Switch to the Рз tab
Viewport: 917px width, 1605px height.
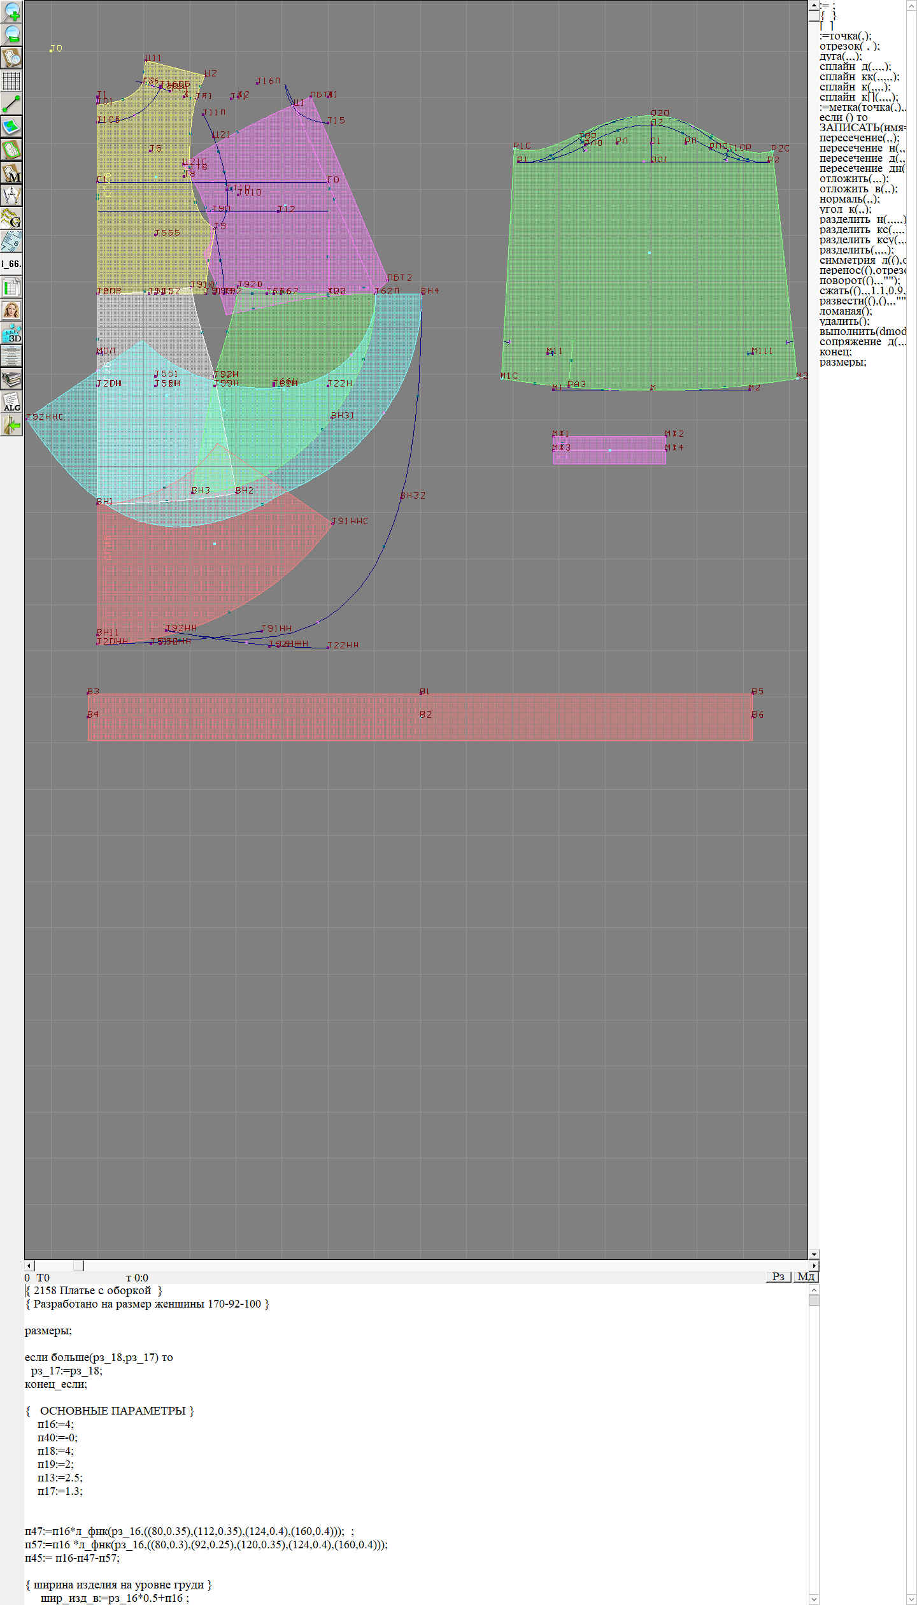[778, 1276]
